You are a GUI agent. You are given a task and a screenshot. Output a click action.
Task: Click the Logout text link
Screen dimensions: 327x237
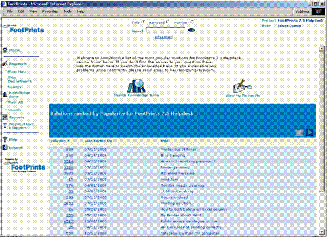[16, 148]
